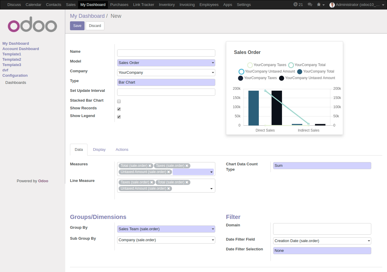This screenshot has height=272, width=387.
Task: Open the Company dropdown showing YourCompany
Action: [166, 73]
